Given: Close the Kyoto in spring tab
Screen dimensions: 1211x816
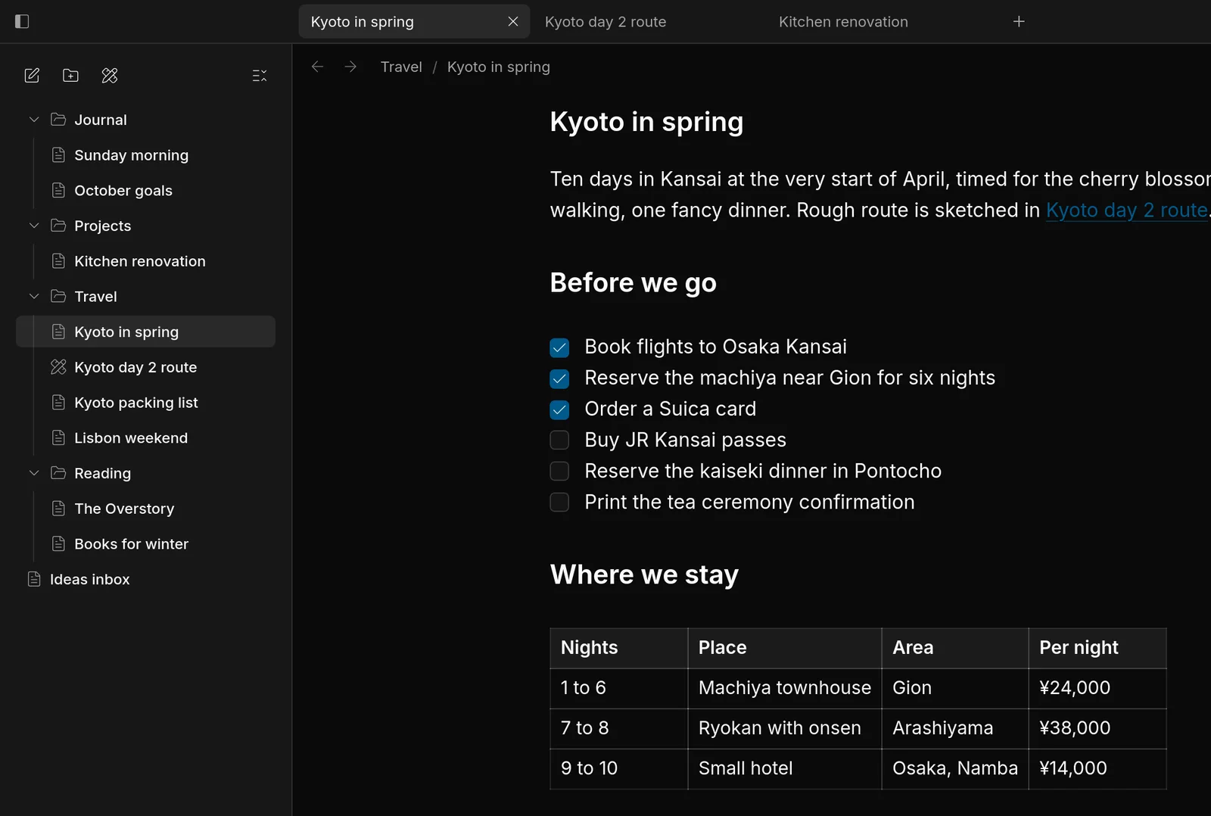Looking at the screenshot, I should pos(513,21).
